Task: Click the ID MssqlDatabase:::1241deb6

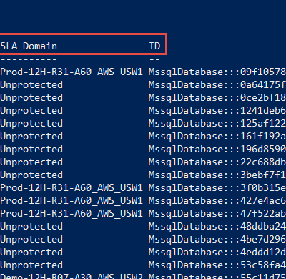Action: point(217,110)
